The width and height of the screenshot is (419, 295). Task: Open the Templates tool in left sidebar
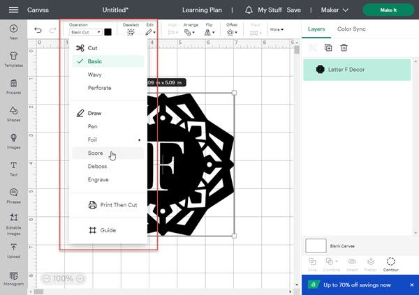pyautogui.click(x=14, y=61)
